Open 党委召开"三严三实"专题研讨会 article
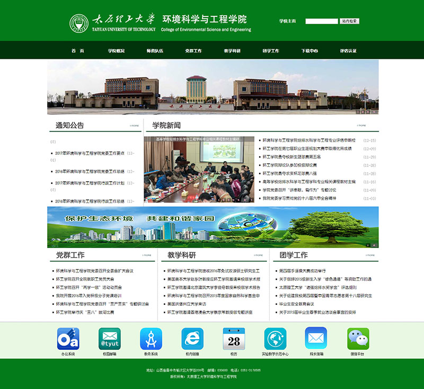Image resolution: width=424 pixels, height=389 pixels. tap(102, 304)
